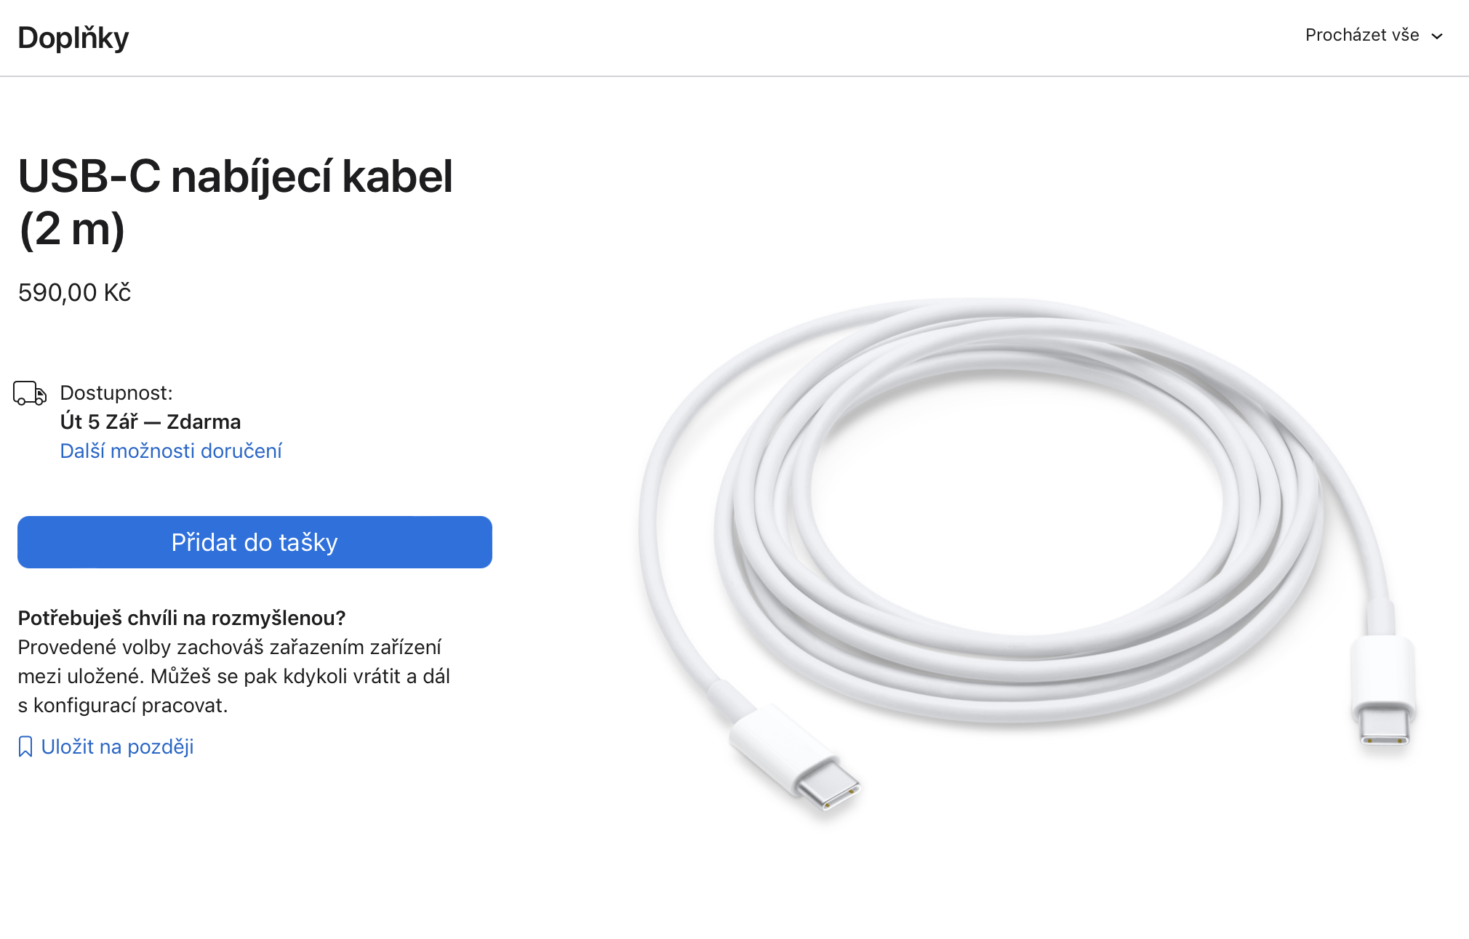The image size is (1469, 939).
Task: Click the Provedené volby description paragraph
Action: pos(233,677)
